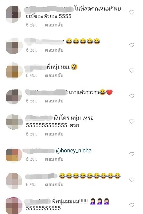Reply to the 'เอาแล้ววววว' comment
The width and height of the screenshot is (143, 214).
54,101
